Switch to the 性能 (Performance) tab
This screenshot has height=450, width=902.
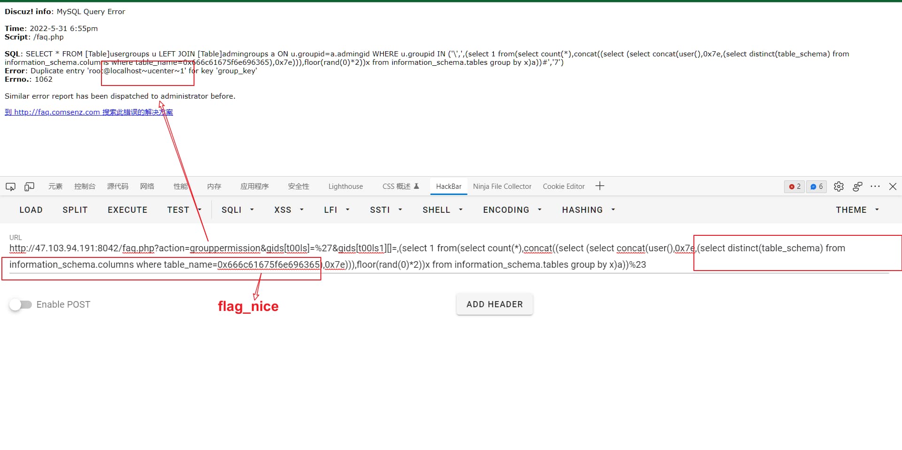(181, 186)
